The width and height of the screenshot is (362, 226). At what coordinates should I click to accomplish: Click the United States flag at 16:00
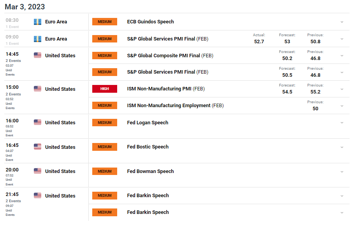click(37, 122)
